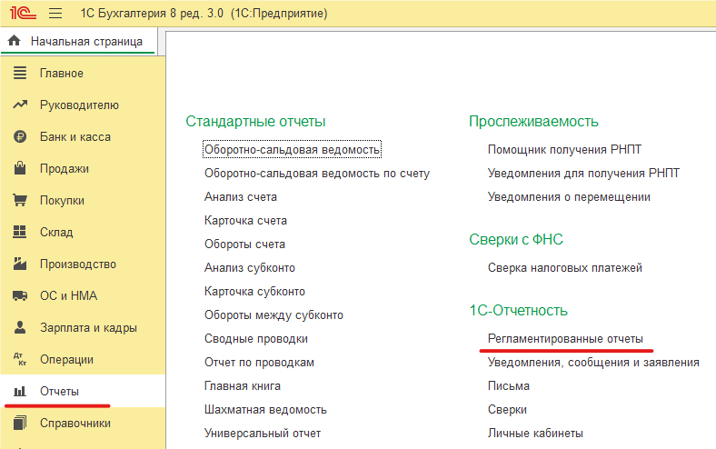The height and width of the screenshot is (449, 716).
Task: Open Личные кабинеты
Action: click(535, 433)
